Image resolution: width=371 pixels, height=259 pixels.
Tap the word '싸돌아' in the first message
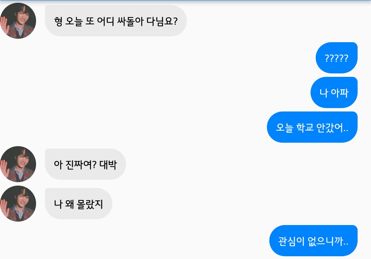pyautogui.click(x=131, y=21)
